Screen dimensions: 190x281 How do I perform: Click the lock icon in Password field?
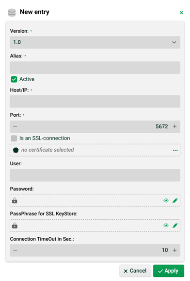[x=15, y=200]
